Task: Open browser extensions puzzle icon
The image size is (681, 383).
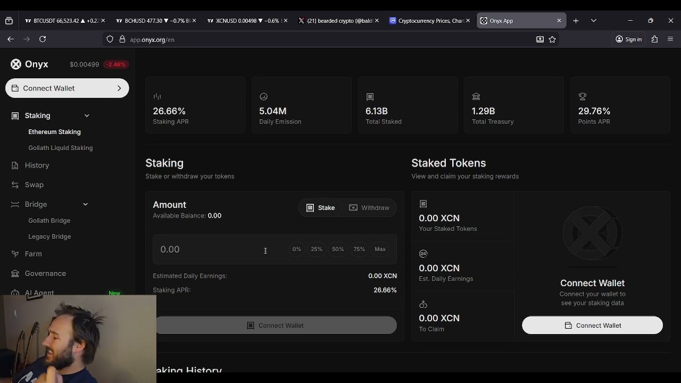Action: click(x=654, y=39)
